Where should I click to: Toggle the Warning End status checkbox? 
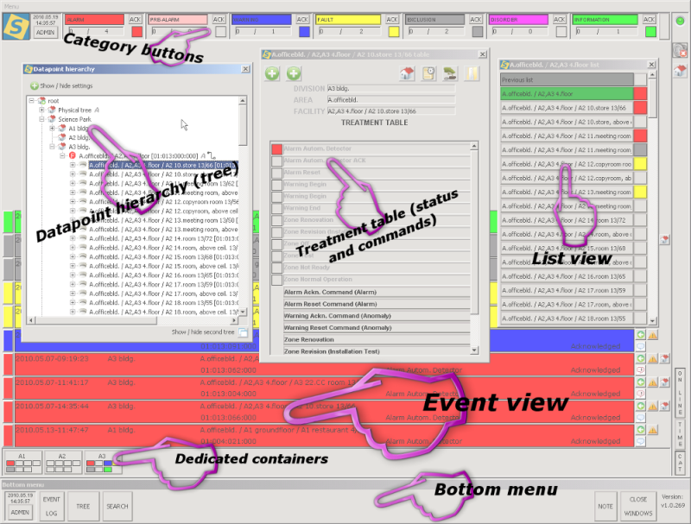[276, 208]
